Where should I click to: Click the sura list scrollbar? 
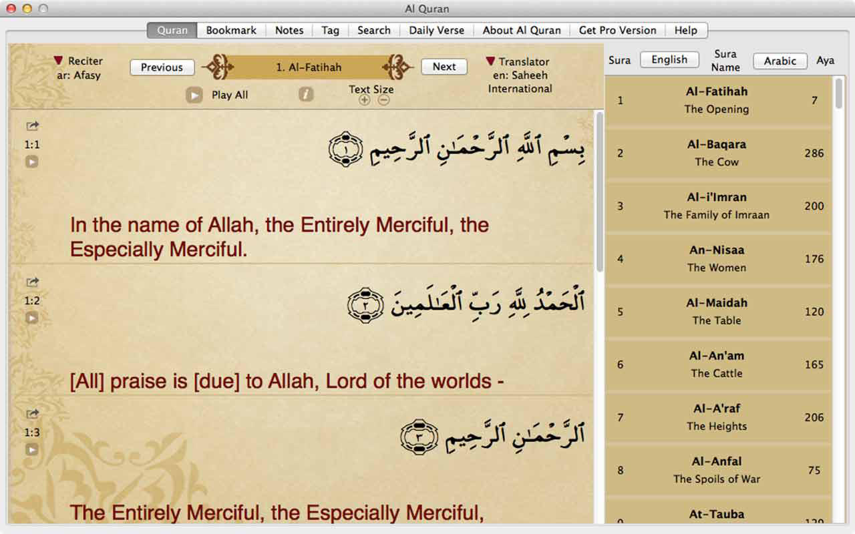[x=839, y=93]
